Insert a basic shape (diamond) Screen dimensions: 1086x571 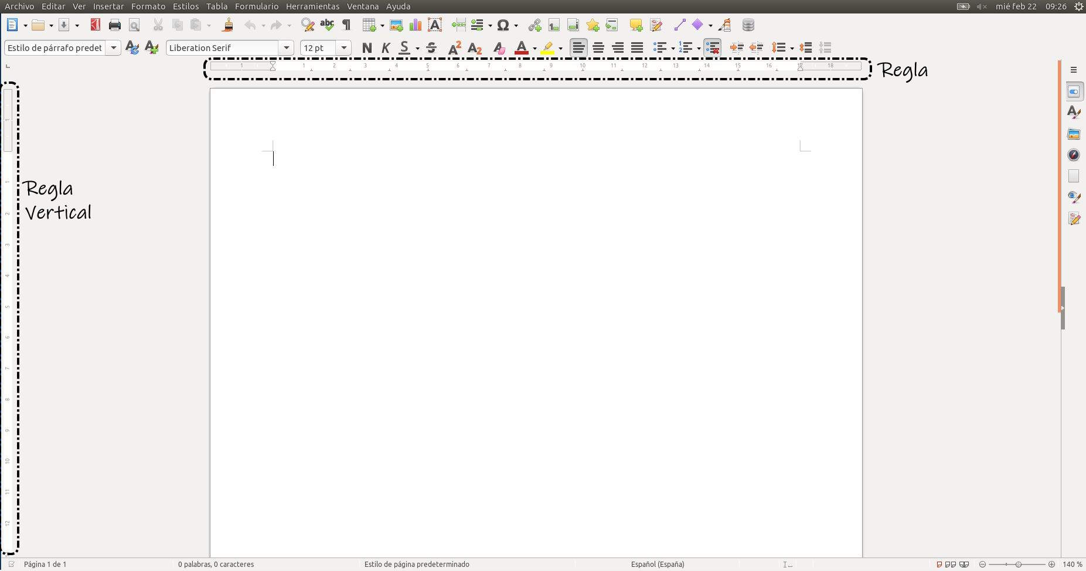pos(697,25)
